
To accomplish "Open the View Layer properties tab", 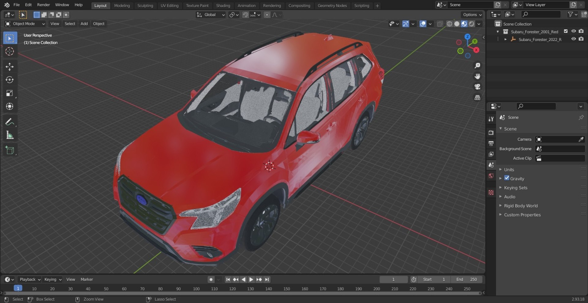I will (x=491, y=154).
